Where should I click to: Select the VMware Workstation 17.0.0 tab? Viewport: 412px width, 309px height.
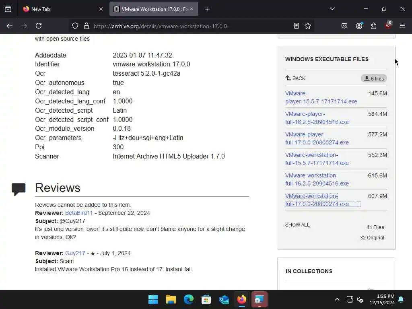154,9
